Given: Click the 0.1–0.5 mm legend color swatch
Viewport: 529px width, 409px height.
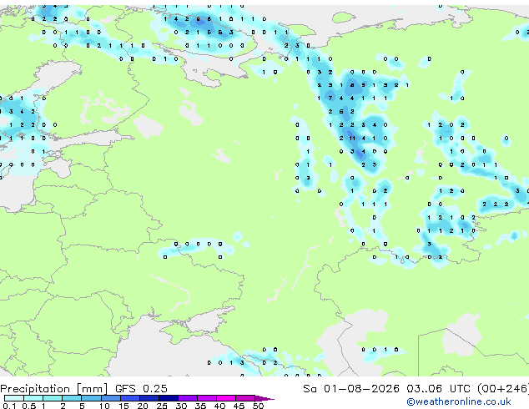Looking at the screenshot, I should (14, 398).
